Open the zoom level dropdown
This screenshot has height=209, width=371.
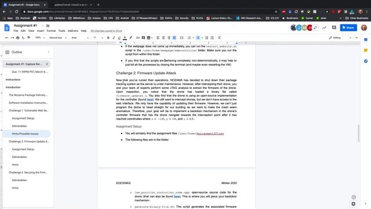(39, 38)
